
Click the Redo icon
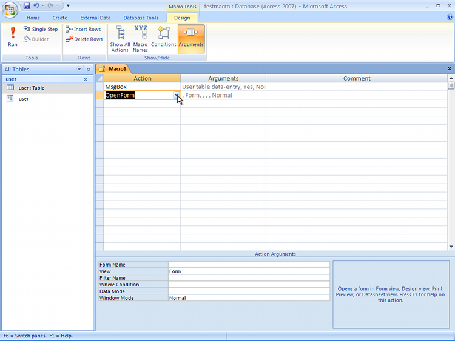50,5
